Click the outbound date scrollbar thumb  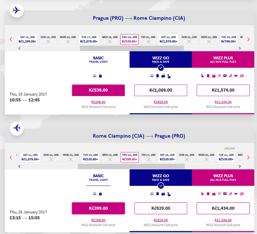point(132,48)
